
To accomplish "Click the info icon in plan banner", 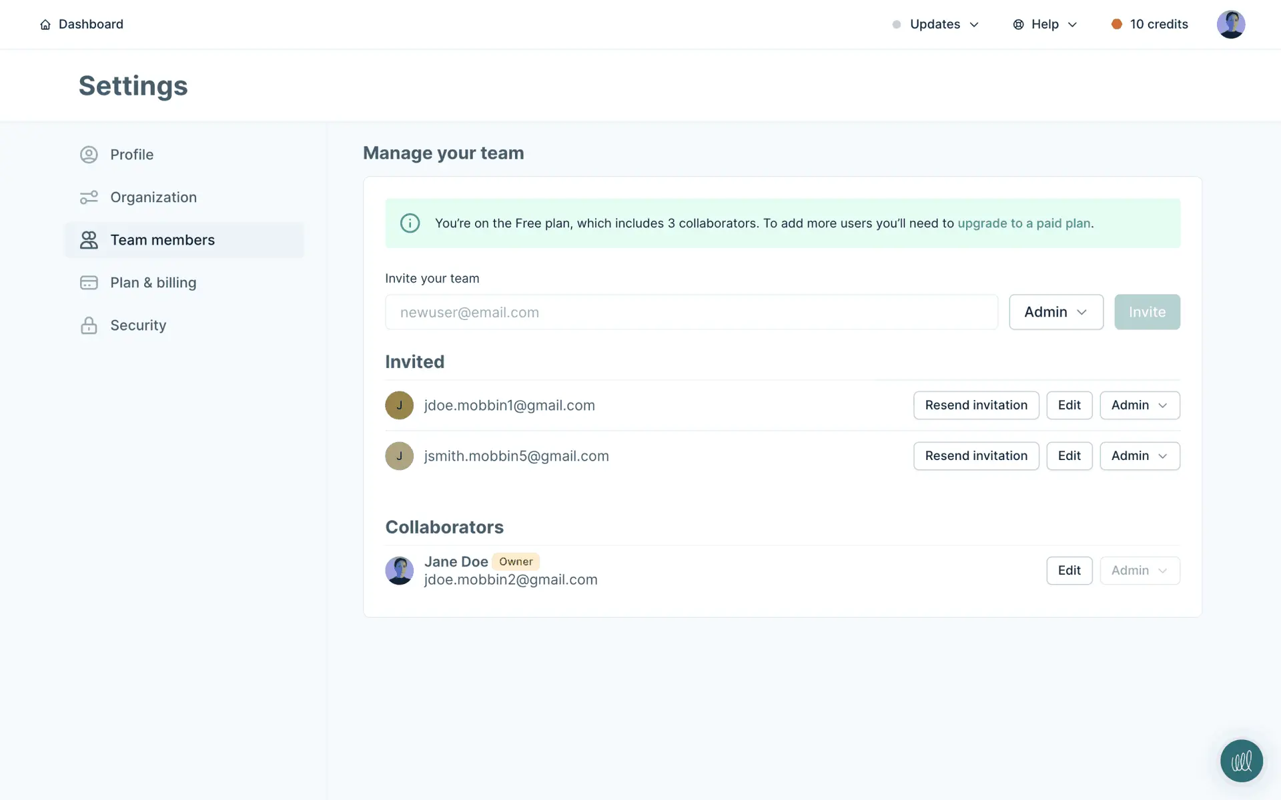I will click(410, 223).
